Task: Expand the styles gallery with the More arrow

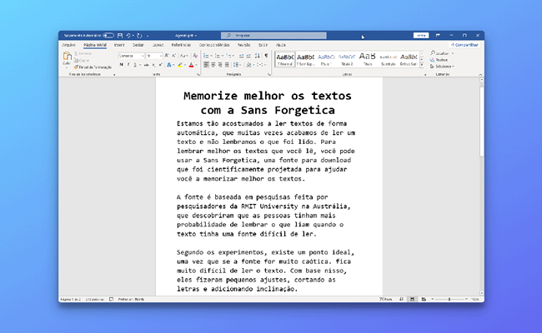Action: 422,65
